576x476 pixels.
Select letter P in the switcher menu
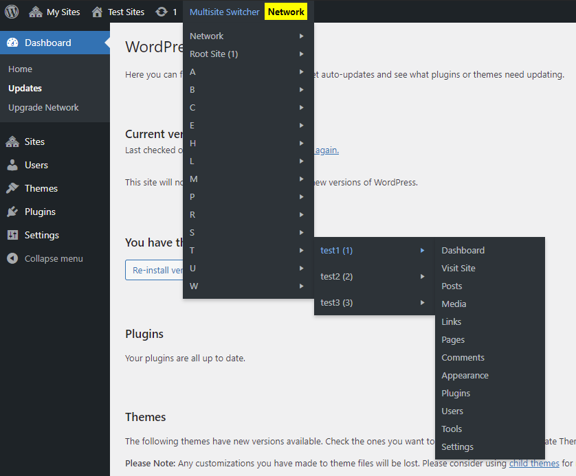248,197
